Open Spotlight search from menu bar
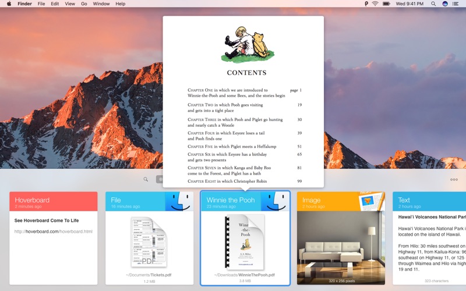This screenshot has width=466, height=291. 433,4
